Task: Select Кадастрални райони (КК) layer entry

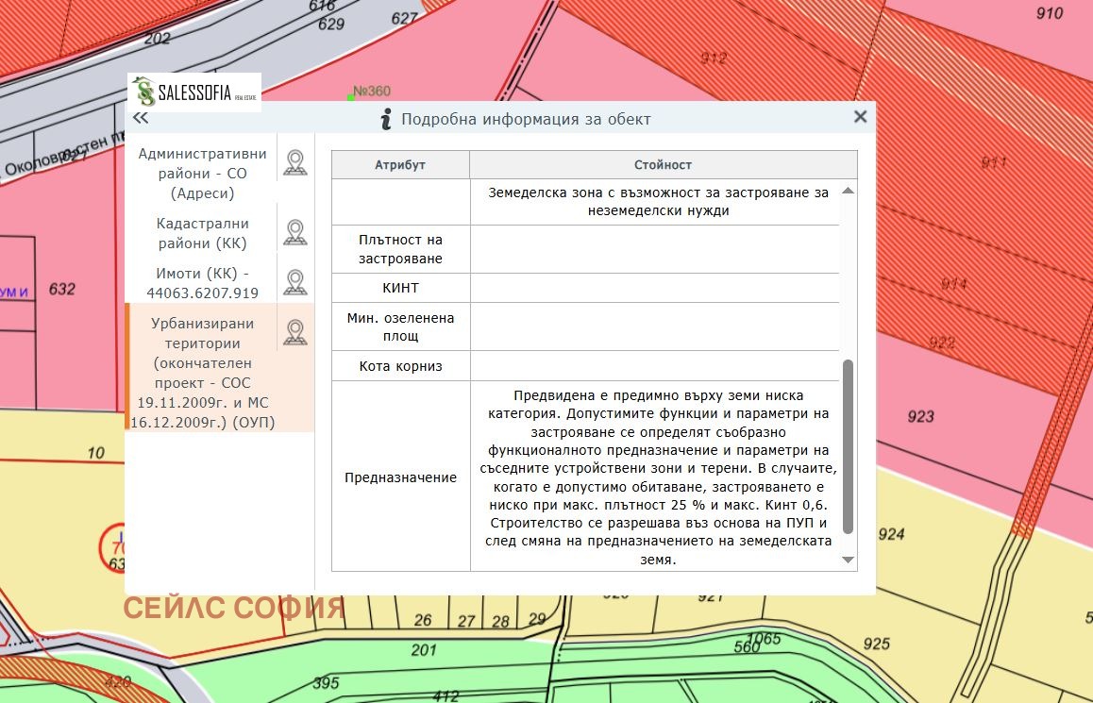Action: pos(202,233)
